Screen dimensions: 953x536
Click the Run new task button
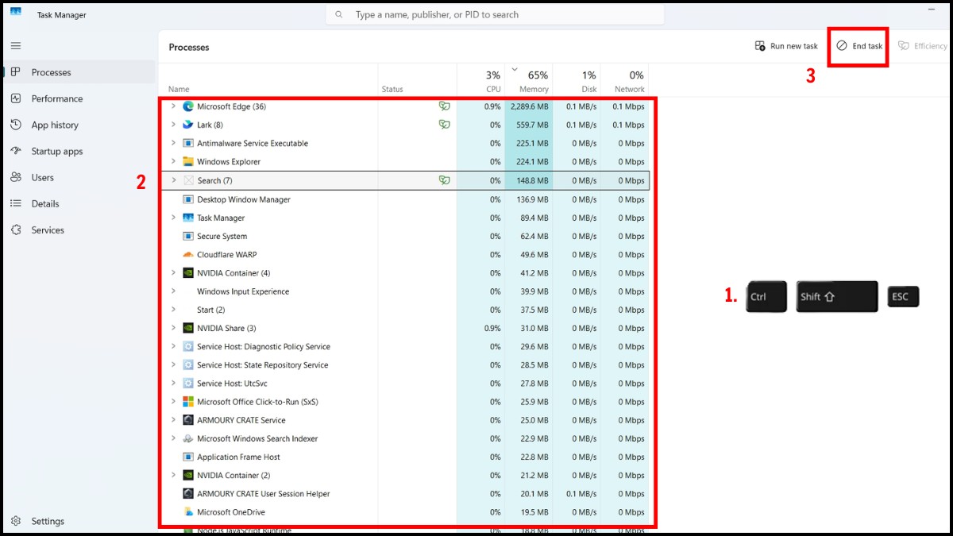(785, 45)
